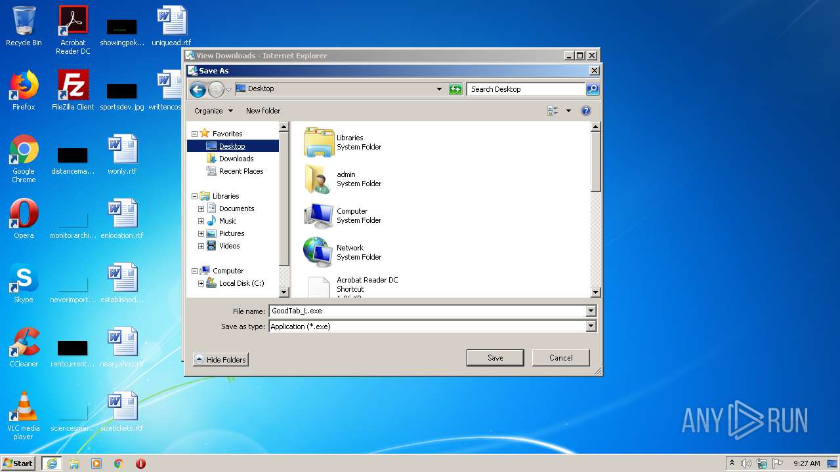The width and height of the screenshot is (840, 472).
Task: Collapse the Libraries tree group
Action: pyautogui.click(x=194, y=196)
